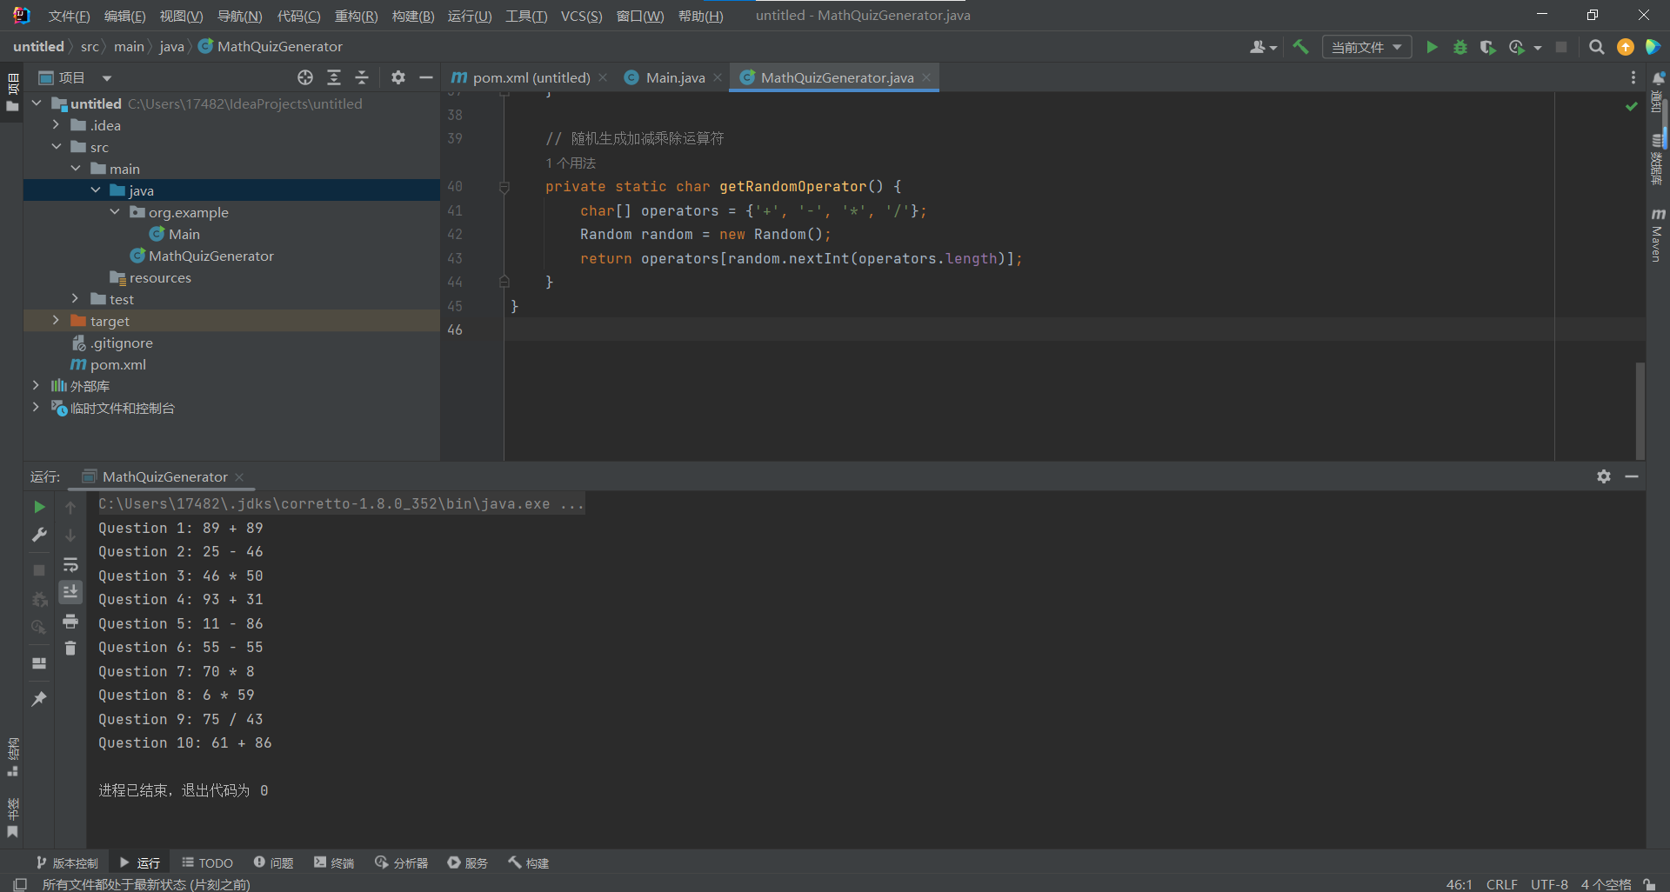Expand the target folder
Image resolution: width=1670 pixels, height=892 pixels.
56,321
